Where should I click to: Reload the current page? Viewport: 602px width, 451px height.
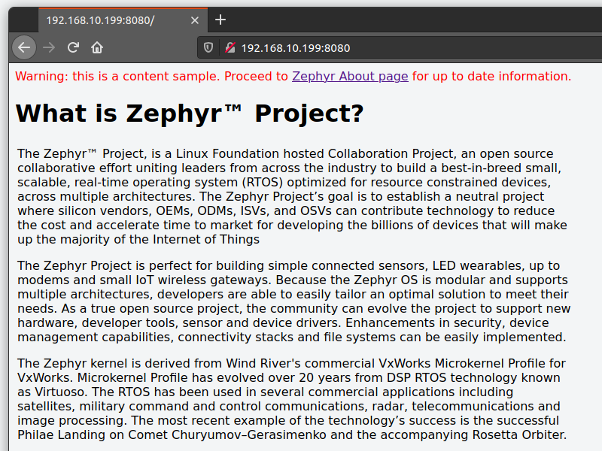click(x=73, y=48)
